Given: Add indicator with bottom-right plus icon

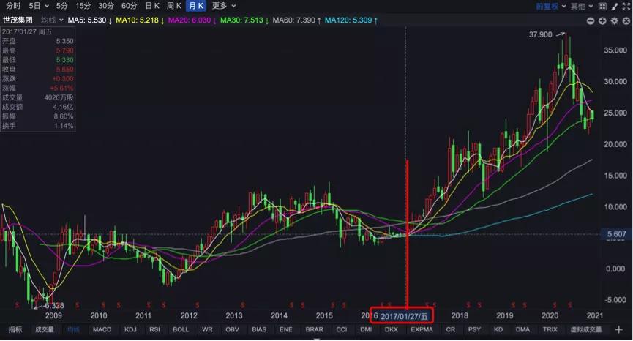Looking at the screenshot, I should [x=618, y=330].
